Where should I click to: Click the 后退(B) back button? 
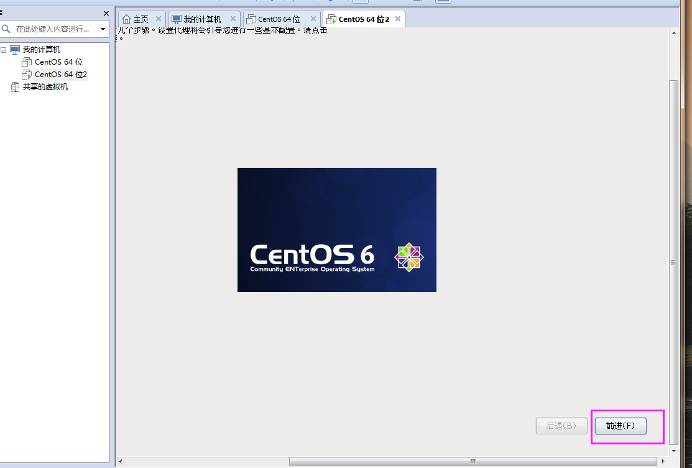[561, 426]
